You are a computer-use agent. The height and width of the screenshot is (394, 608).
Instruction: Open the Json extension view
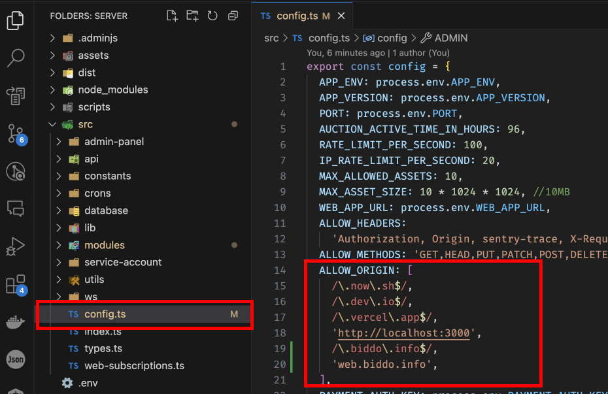[16, 359]
